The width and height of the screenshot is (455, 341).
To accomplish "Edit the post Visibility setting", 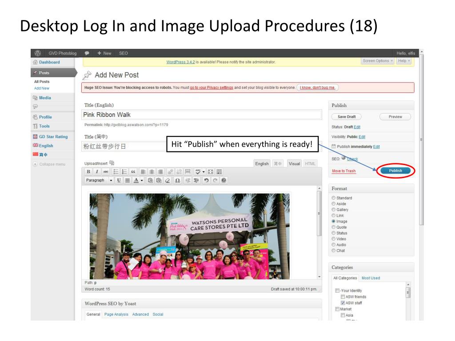I will click(362, 137).
